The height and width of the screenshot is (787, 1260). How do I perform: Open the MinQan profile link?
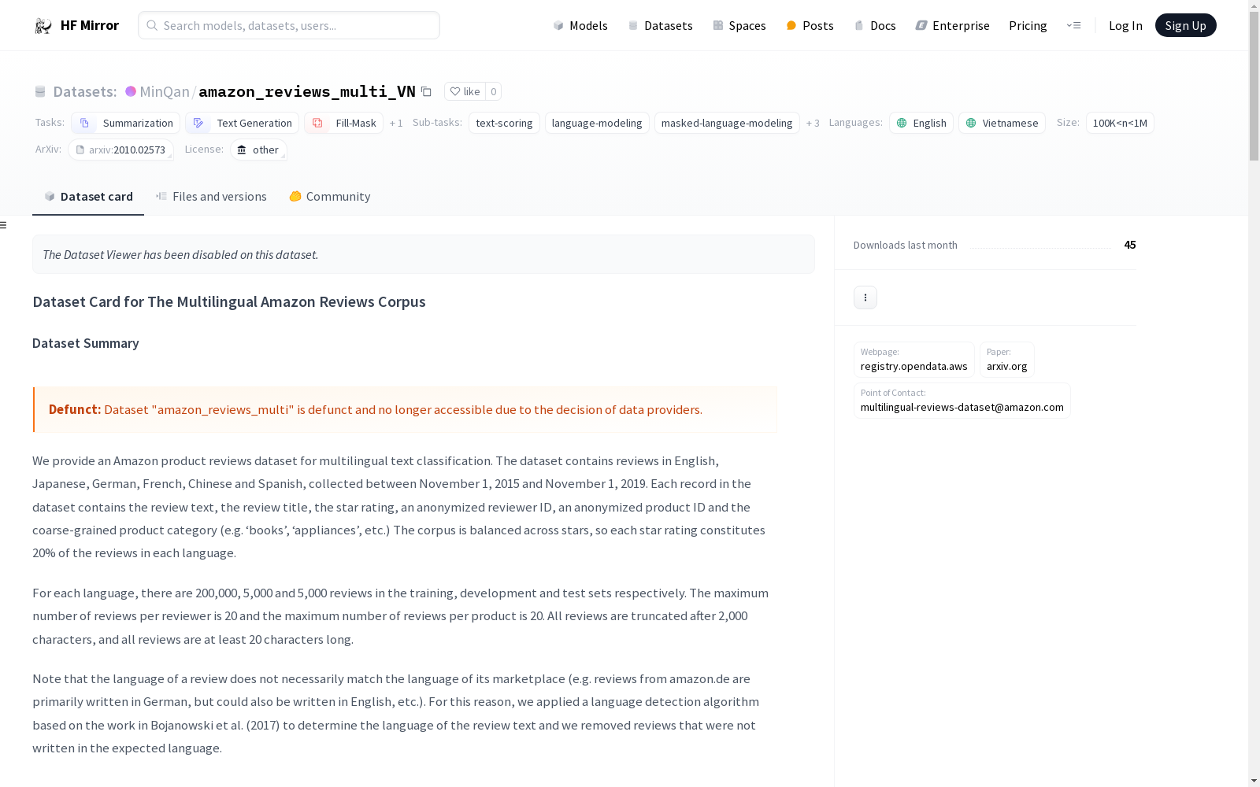click(165, 91)
